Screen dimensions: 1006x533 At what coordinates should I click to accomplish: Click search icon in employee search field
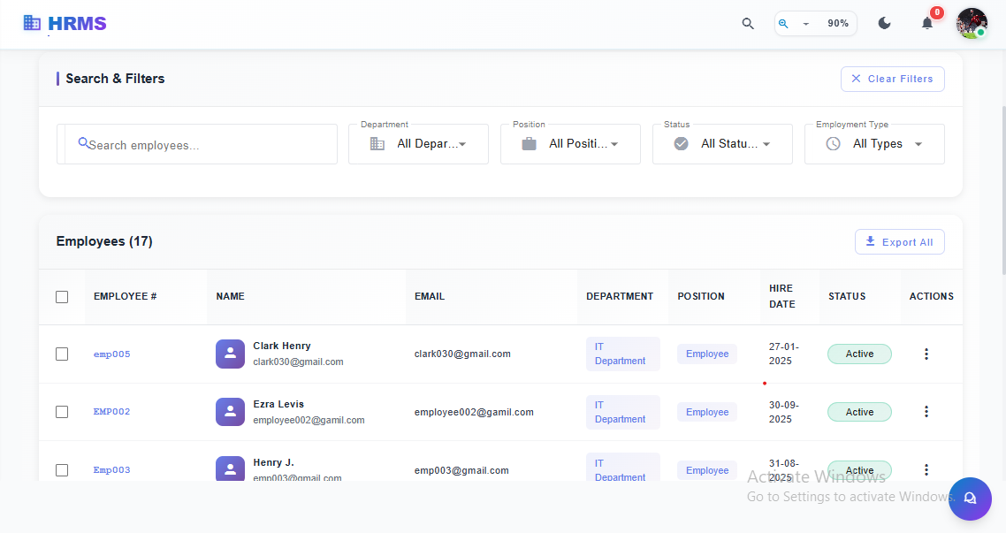[83, 142]
